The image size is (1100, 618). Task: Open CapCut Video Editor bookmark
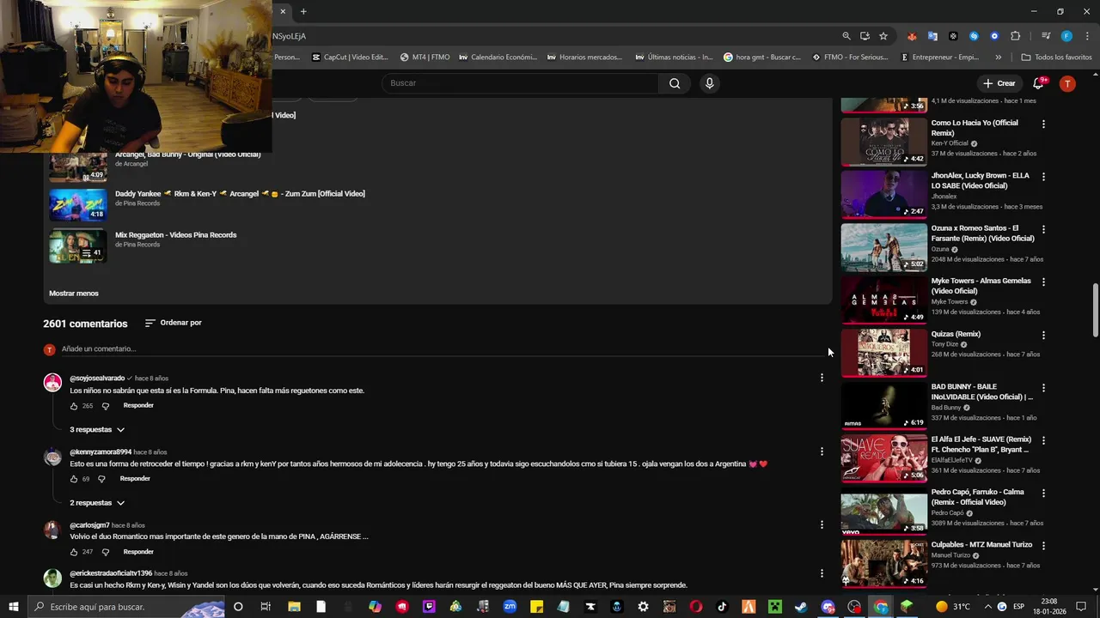point(349,58)
